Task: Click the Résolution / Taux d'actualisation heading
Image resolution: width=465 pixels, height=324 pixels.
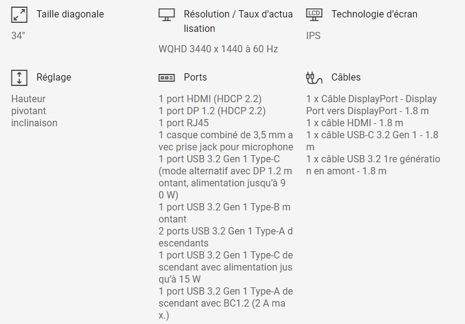Action: 238,21
